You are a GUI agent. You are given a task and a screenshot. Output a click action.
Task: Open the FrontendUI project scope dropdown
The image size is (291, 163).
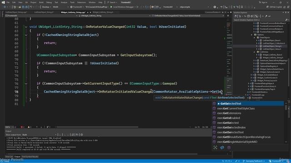[41, 16]
